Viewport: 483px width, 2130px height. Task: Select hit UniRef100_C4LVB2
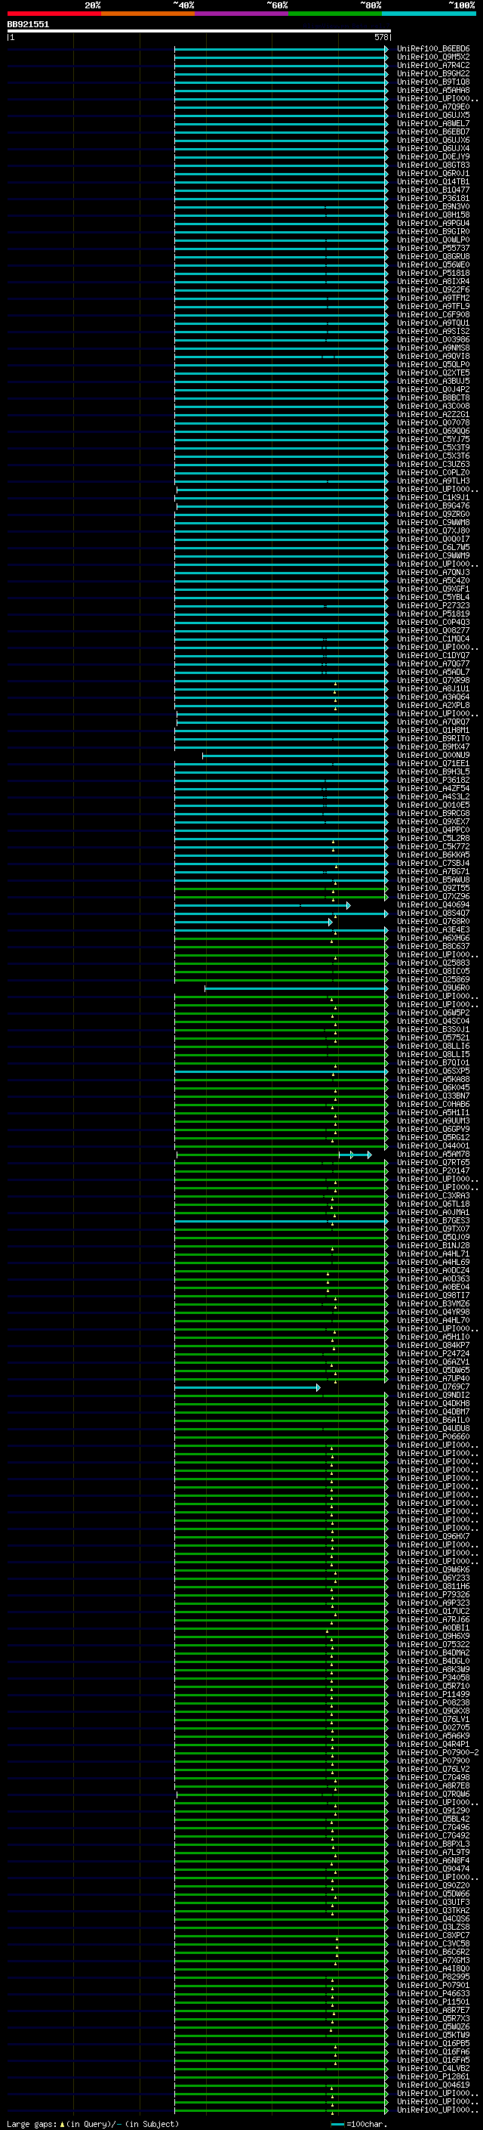[432, 2069]
